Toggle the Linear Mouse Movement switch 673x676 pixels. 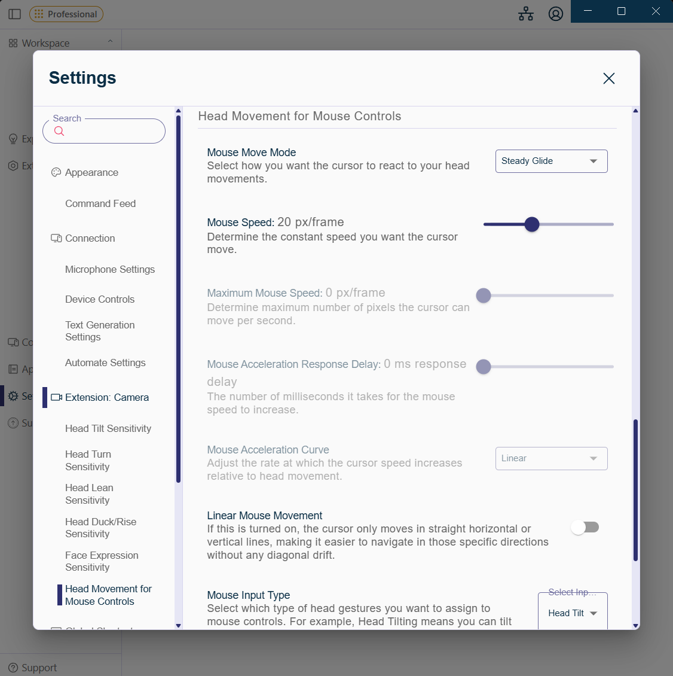point(585,527)
